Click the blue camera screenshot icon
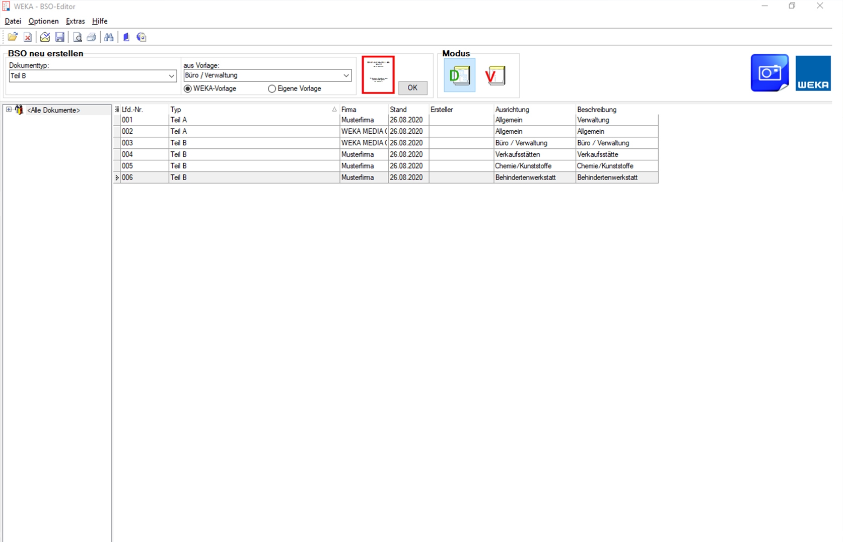 [x=769, y=73]
